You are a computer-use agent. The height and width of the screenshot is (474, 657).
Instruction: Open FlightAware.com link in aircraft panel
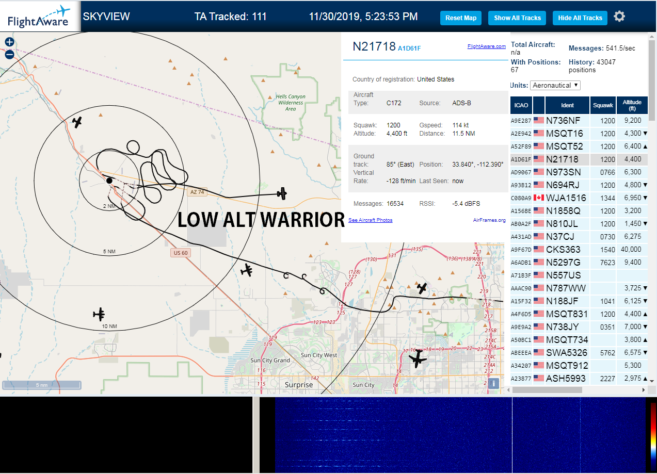pyautogui.click(x=487, y=46)
